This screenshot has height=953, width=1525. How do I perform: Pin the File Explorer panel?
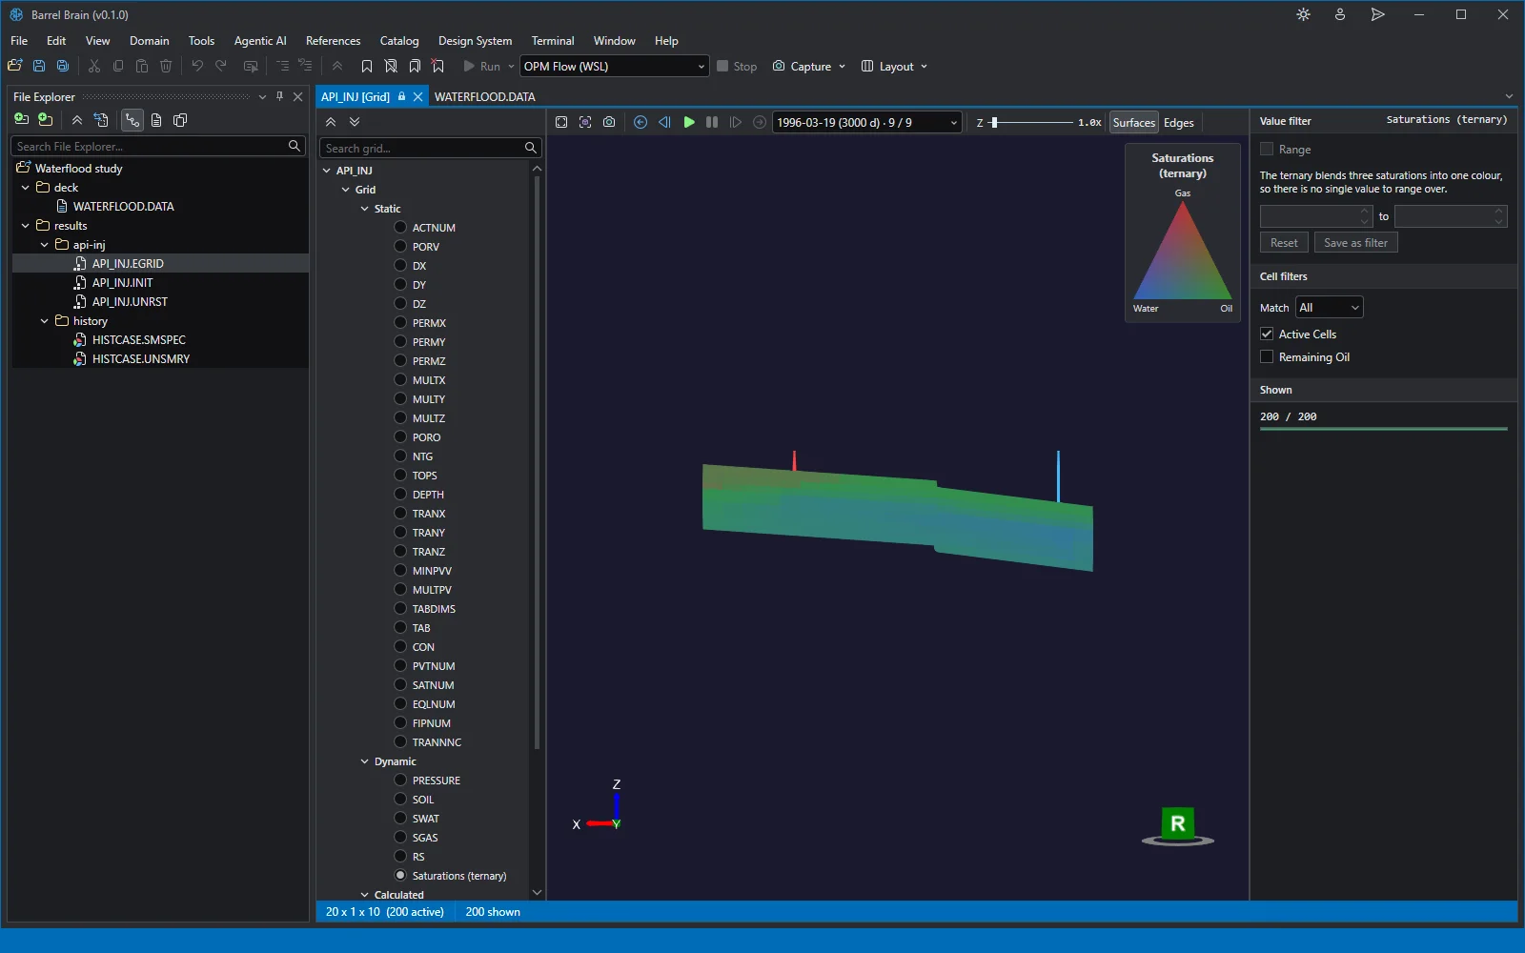pyautogui.click(x=279, y=96)
